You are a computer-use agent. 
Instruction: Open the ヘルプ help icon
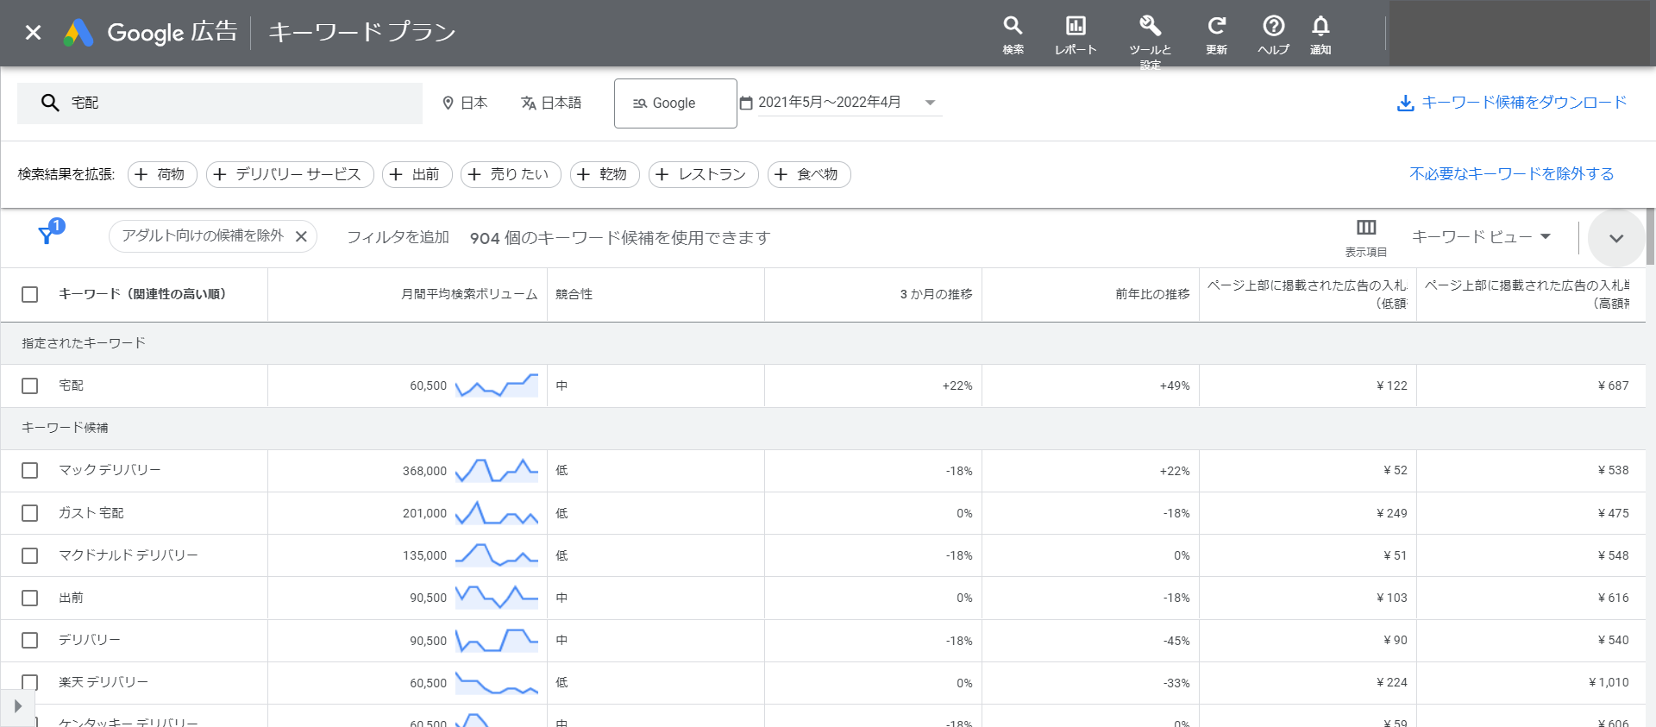tap(1273, 35)
